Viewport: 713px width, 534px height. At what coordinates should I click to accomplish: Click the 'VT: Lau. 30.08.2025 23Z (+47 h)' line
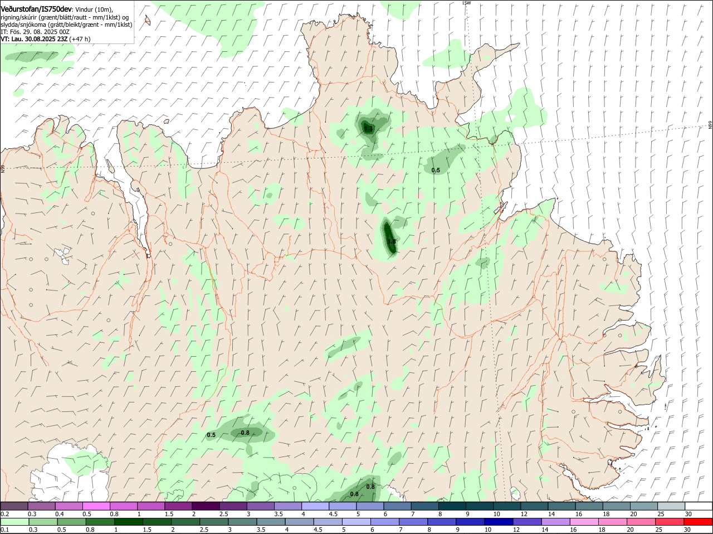pyautogui.click(x=45, y=39)
